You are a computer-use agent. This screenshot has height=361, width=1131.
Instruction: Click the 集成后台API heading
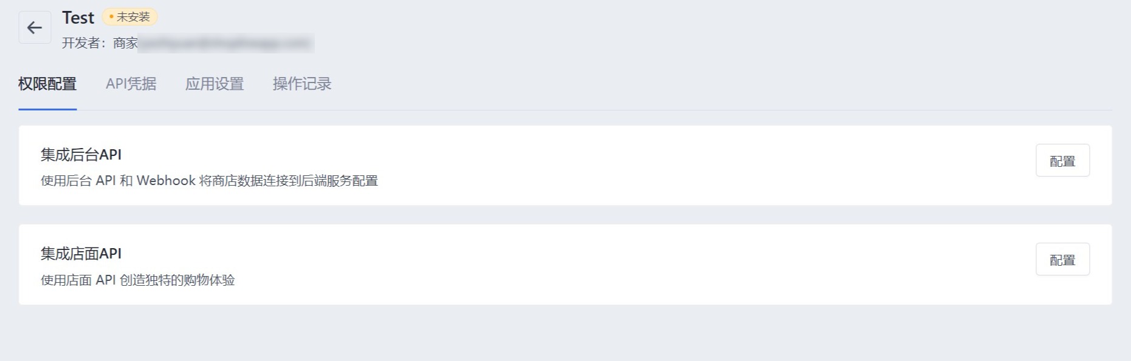81,155
